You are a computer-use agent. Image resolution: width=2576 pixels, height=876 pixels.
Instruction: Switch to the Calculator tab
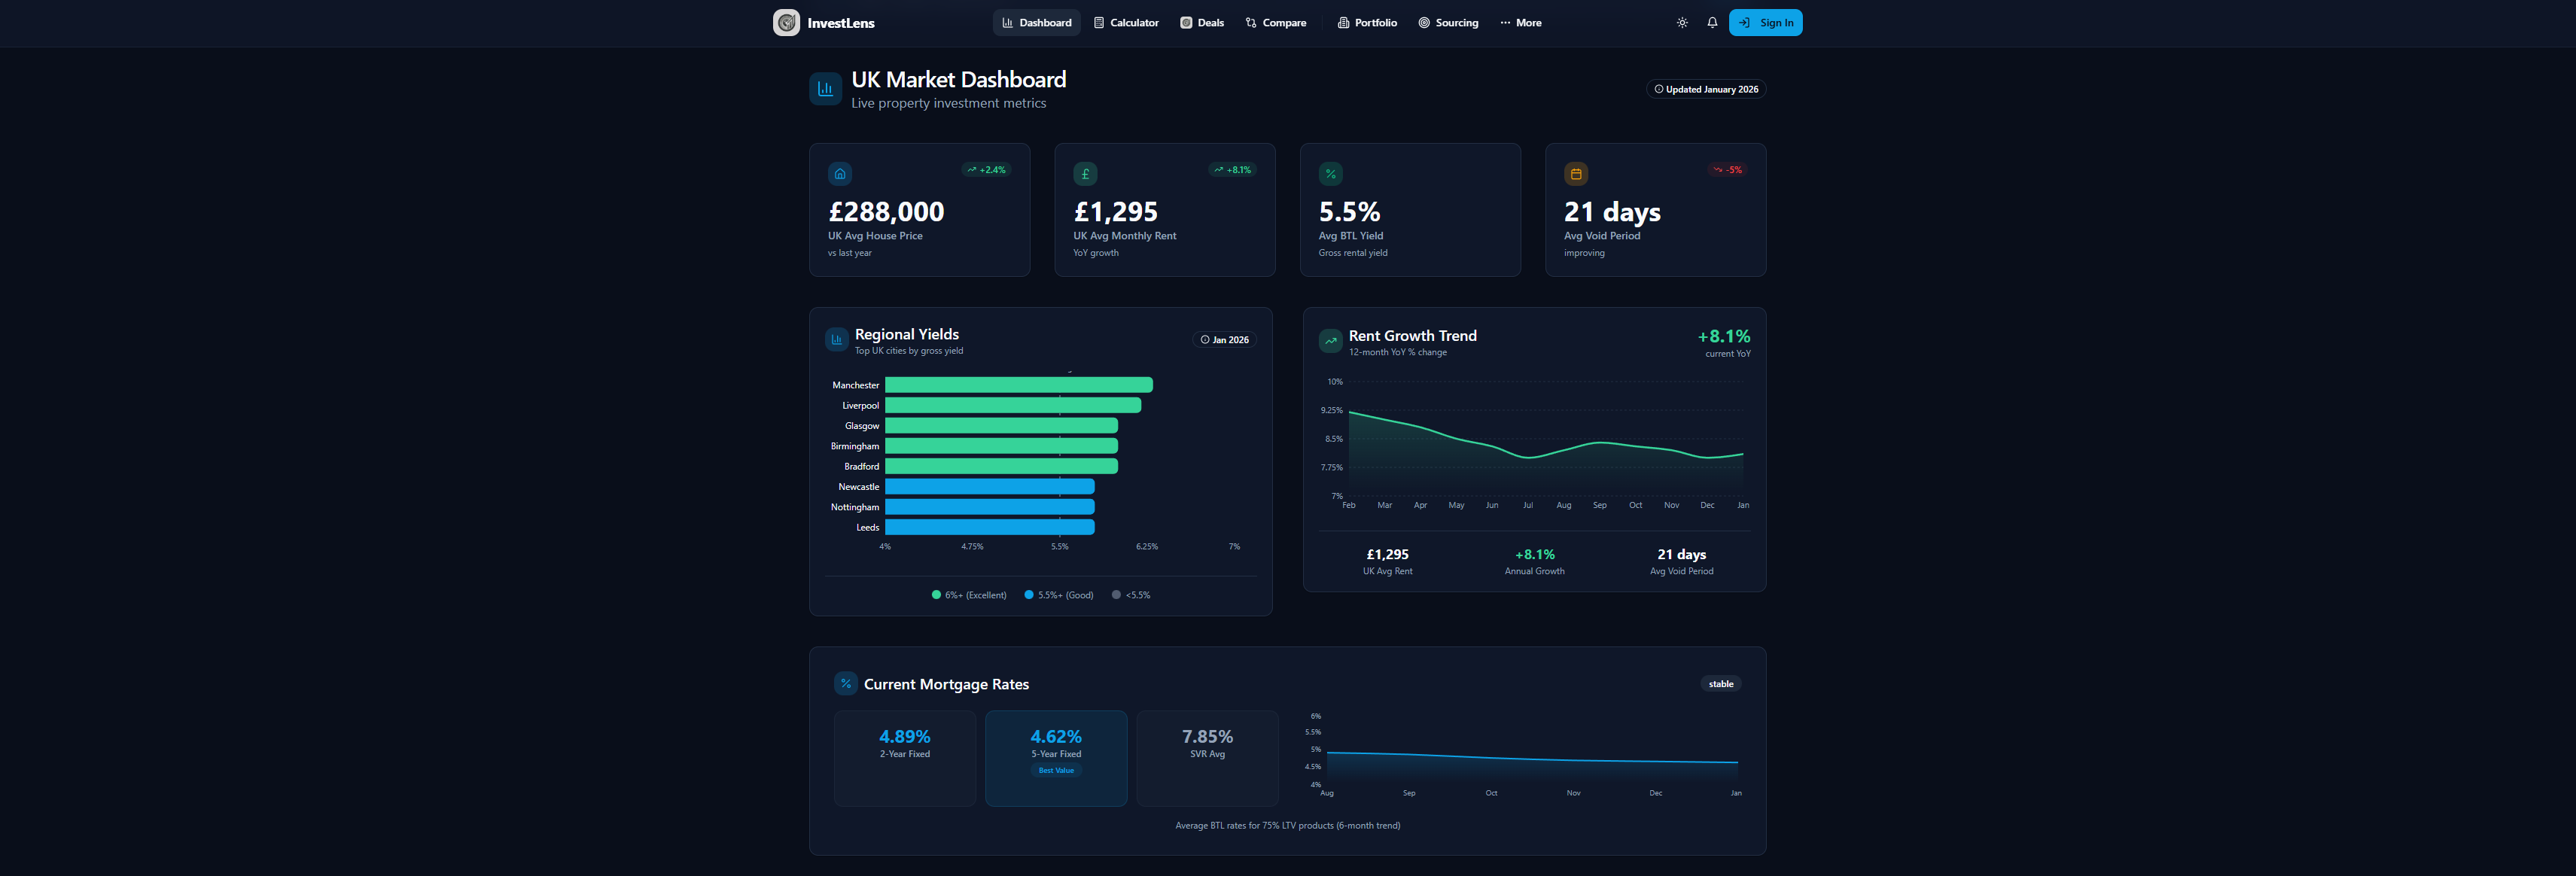tap(1126, 22)
